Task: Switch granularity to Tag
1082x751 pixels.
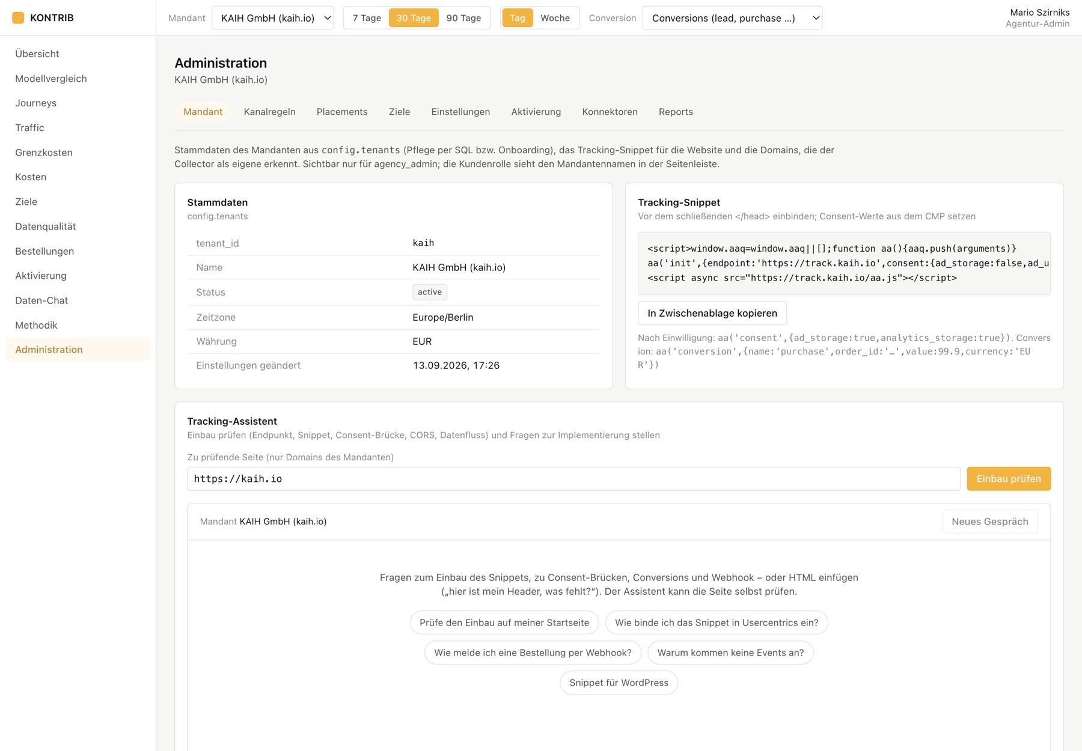Action: [x=518, y=18]
